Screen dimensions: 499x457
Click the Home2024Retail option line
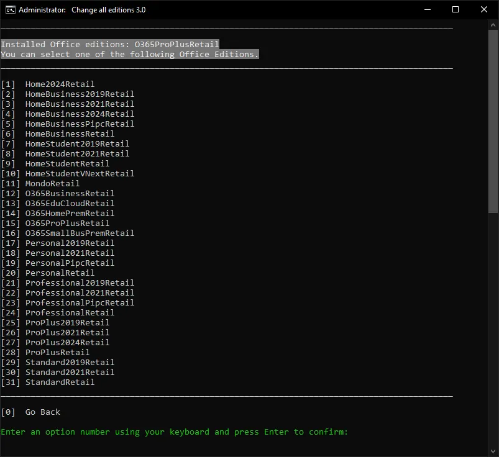60,84
